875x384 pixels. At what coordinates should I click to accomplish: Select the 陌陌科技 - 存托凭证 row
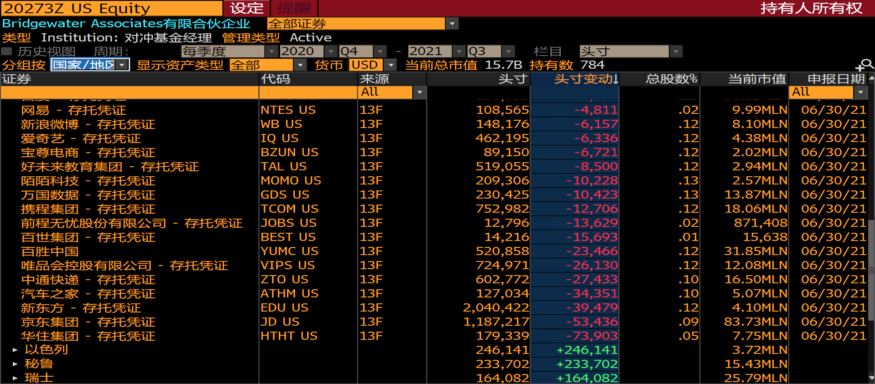(433, 181)
